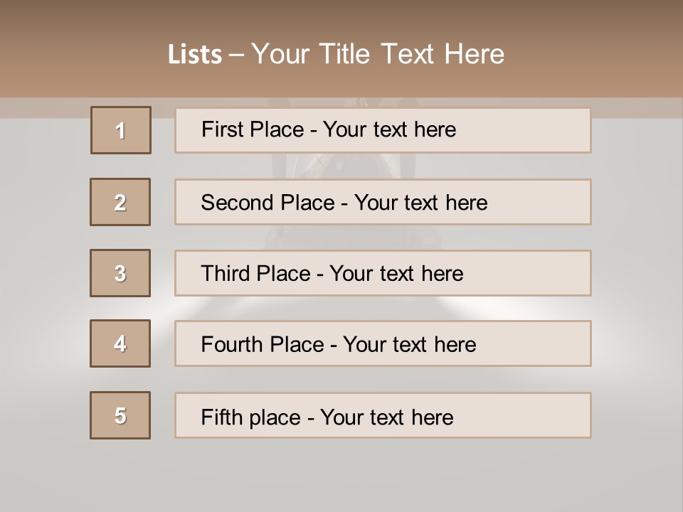Select the First Place text bar
This screenshot has width=683, height=512.
383,130
